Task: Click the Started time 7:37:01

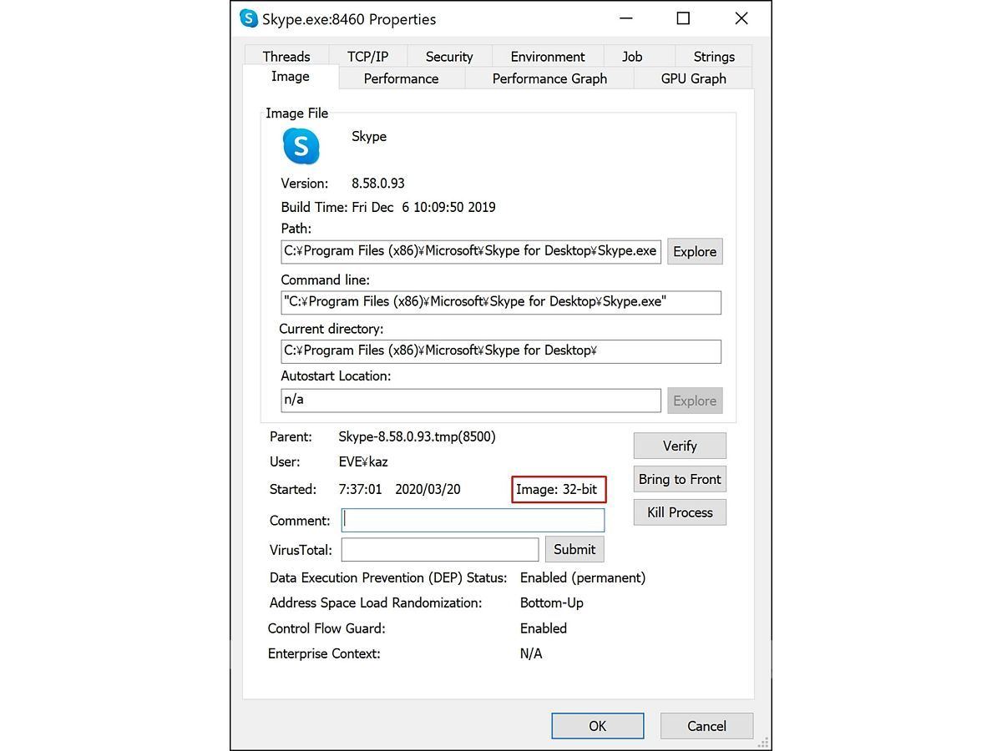Action: [360, 489]
